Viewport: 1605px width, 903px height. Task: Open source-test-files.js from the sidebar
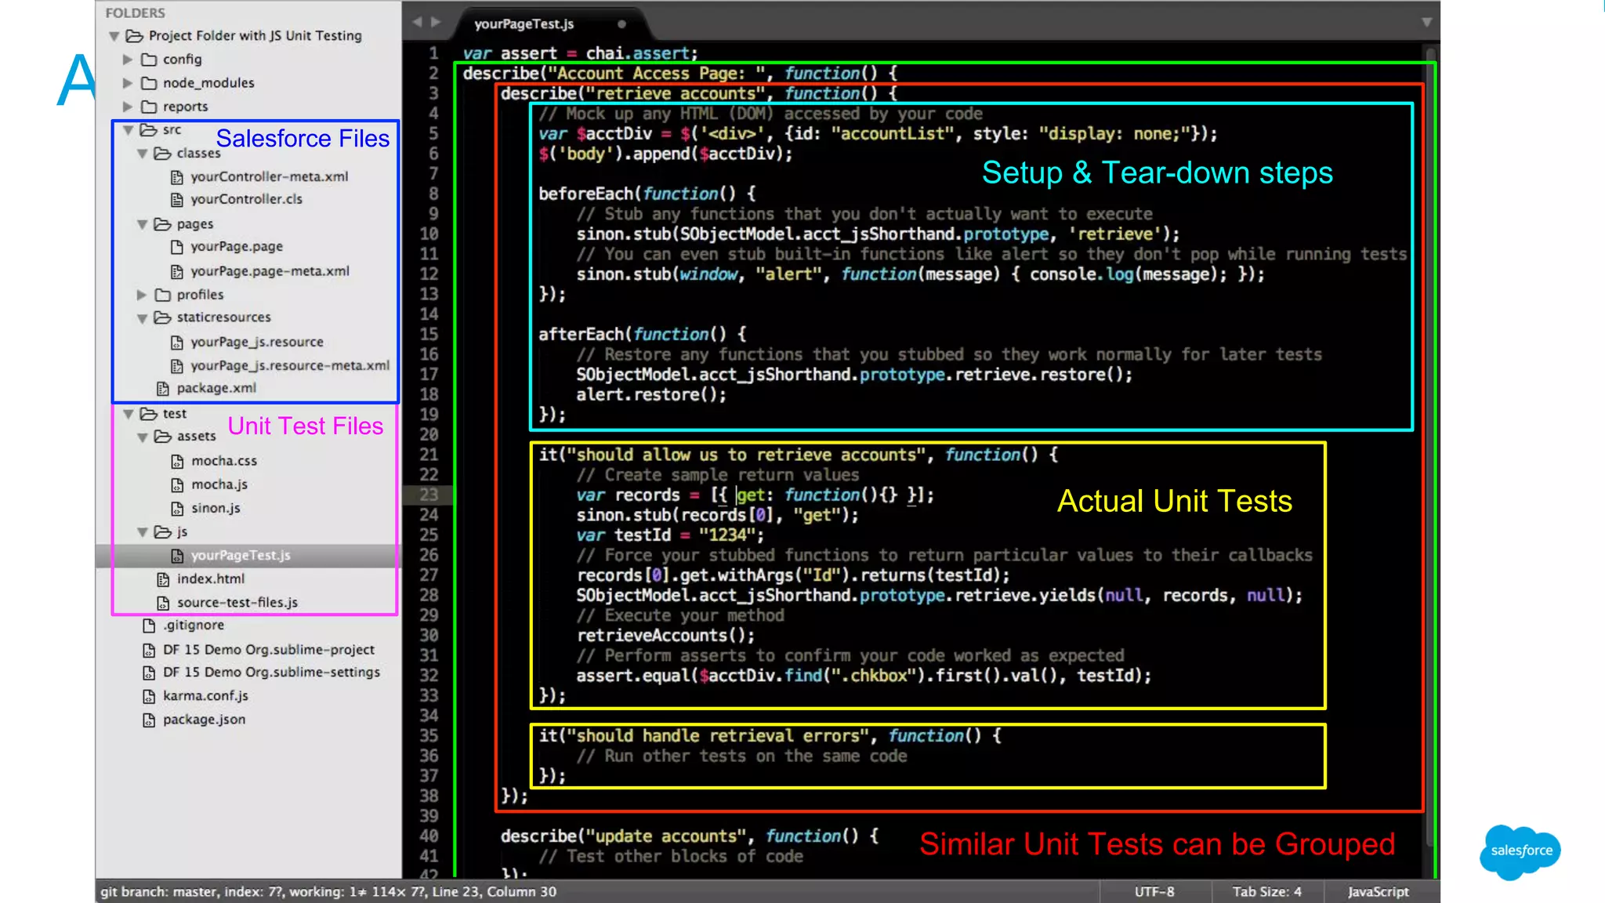(x=237, y=603)
